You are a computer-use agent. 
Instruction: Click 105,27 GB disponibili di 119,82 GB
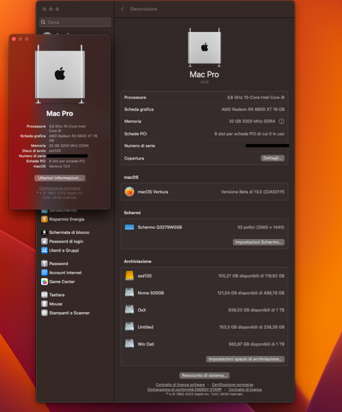pos(251,276)
